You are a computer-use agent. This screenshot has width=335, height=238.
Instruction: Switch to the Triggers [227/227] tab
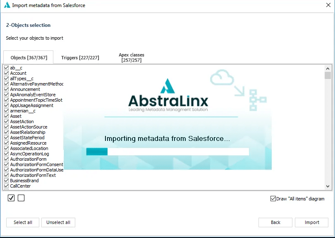(80, 58)
